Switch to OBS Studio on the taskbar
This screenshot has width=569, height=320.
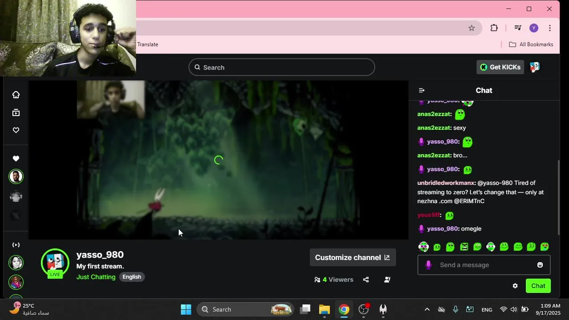[364, 309]
